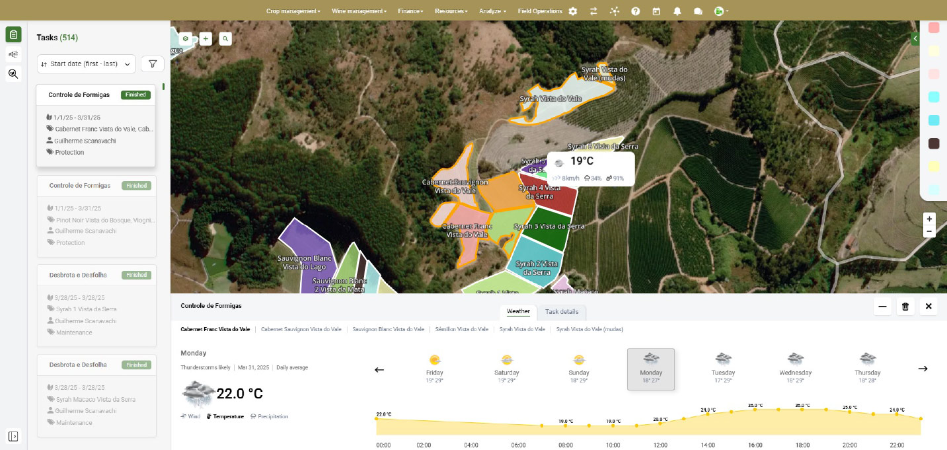
Task: Open the help question mark icon
Action: coord(636,11)
